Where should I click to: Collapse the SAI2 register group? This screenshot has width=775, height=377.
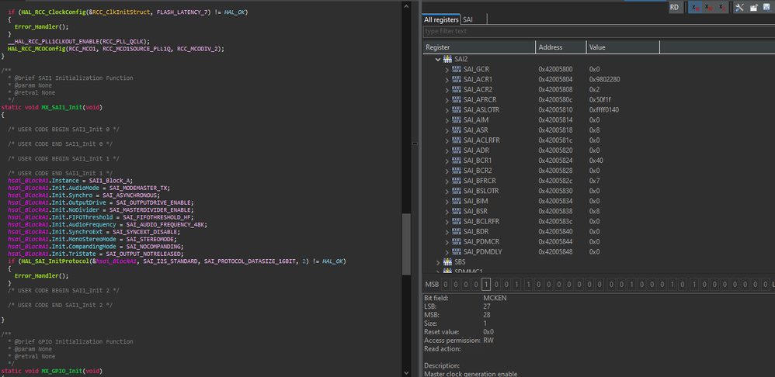coord(438,59)
